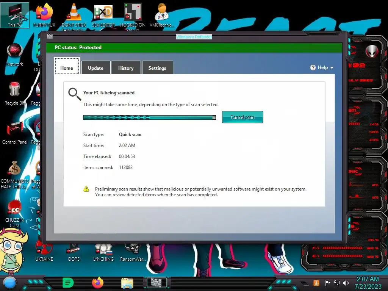Screen dimensions: 388x291
Task: Click the start time '2:02 AM'
Action: coord(127,145)
